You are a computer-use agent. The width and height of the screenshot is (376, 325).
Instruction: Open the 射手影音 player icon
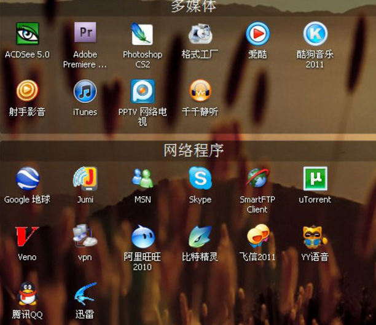click(27, 91)
